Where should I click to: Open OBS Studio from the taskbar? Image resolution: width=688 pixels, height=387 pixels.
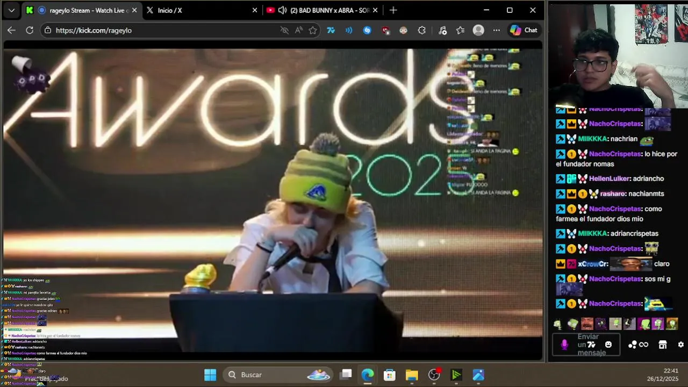434,375
